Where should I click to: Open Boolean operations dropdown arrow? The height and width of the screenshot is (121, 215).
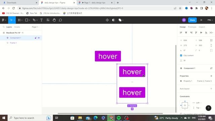click(123, 20)
